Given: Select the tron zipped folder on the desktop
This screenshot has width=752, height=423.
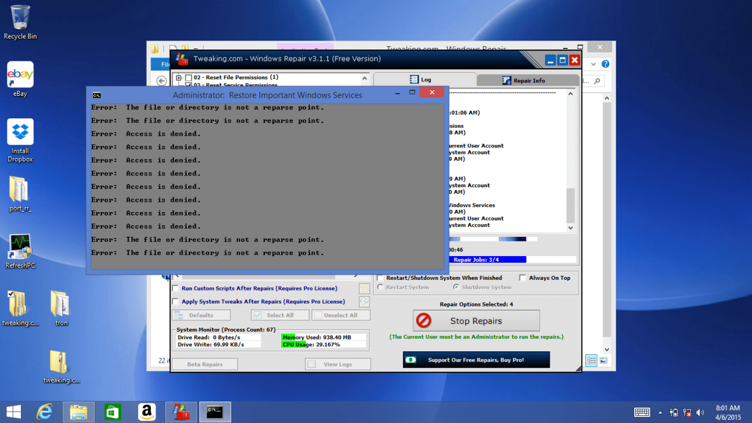Looking at the screenshot, I should click(x=61, y=309).
